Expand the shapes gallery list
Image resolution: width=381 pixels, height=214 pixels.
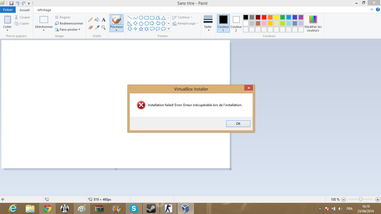(168, 29)
